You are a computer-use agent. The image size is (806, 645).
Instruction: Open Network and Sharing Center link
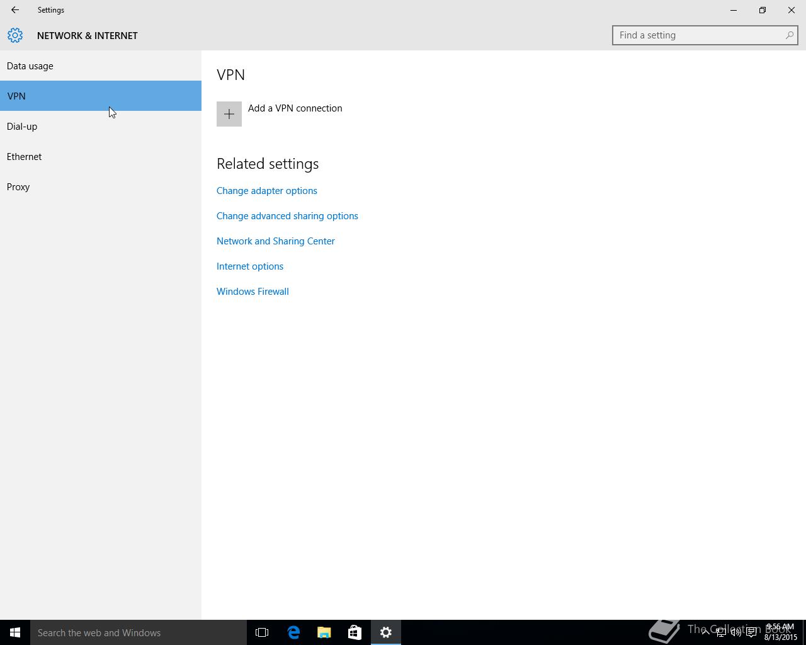pos(276,241)
